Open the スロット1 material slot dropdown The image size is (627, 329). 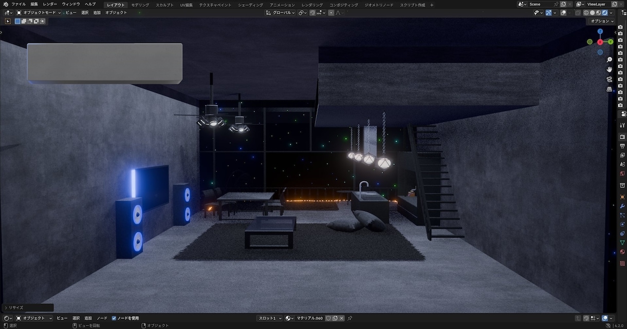point(270,318)
